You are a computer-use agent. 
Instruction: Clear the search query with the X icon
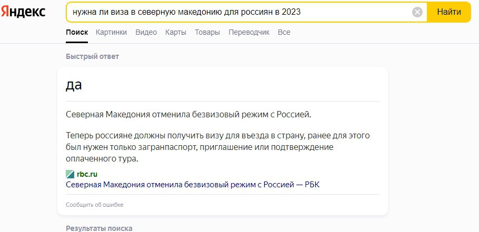(x=417, y=12)
